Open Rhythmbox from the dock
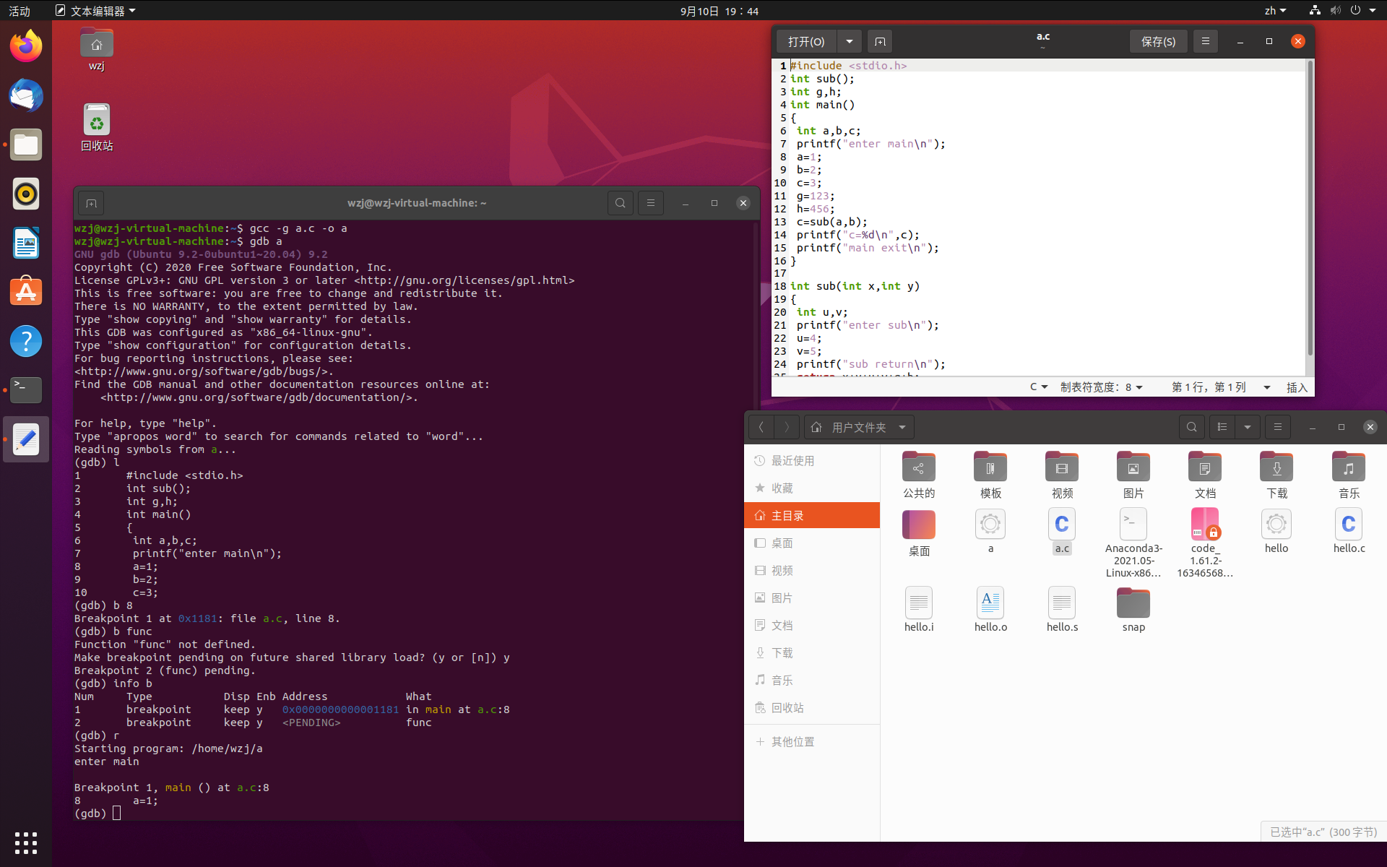Screen dimensions: 1387x867 point(26,194)
